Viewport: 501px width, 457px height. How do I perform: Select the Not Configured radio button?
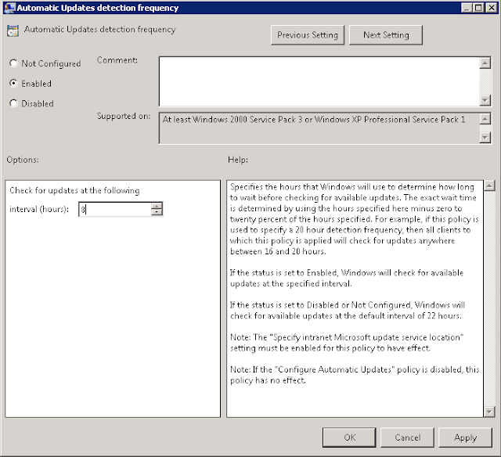(13, 63)
